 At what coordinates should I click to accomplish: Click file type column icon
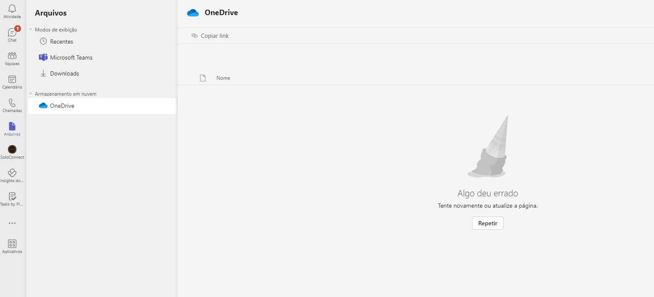tap(203, 78)
